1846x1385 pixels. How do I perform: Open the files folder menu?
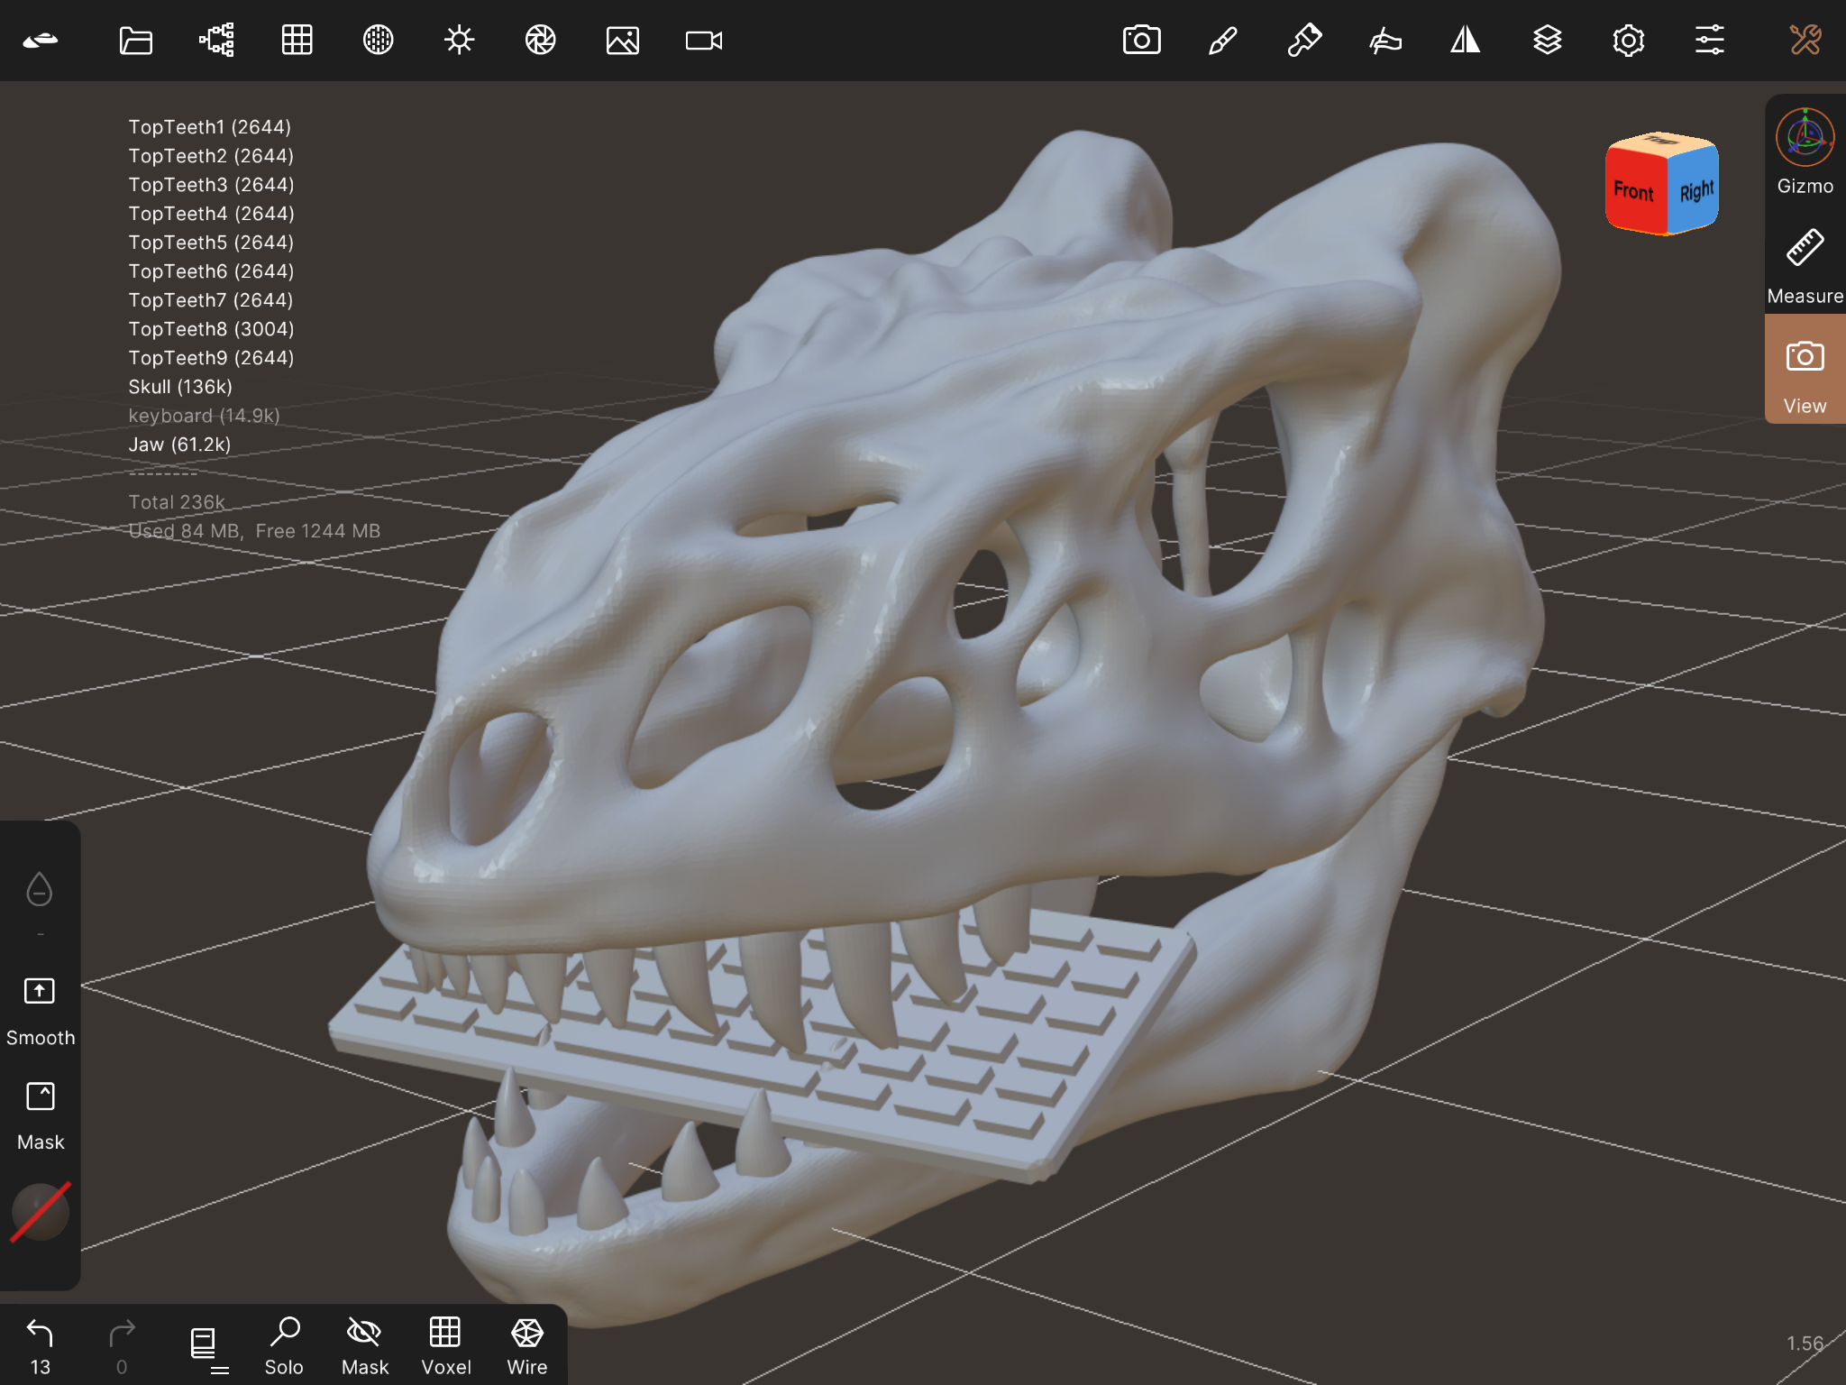(x=135, y=41)
